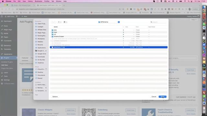The height and width of the screenshot is (116, 207).
Task: Click Settings in WordPress sidebar
Action: [x=6, y=80]
